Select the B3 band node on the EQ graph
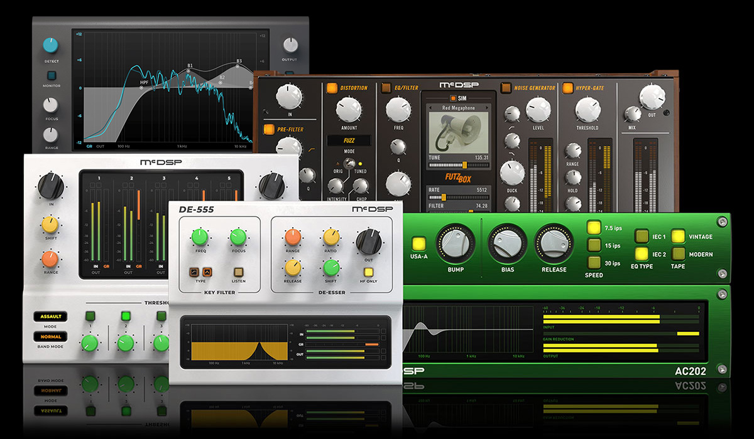 (239, 66)
